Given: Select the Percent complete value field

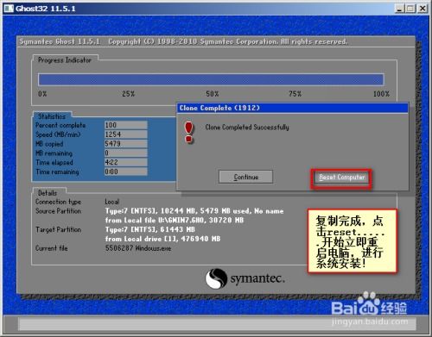Looking at the screenshot, I should point(126,125).
